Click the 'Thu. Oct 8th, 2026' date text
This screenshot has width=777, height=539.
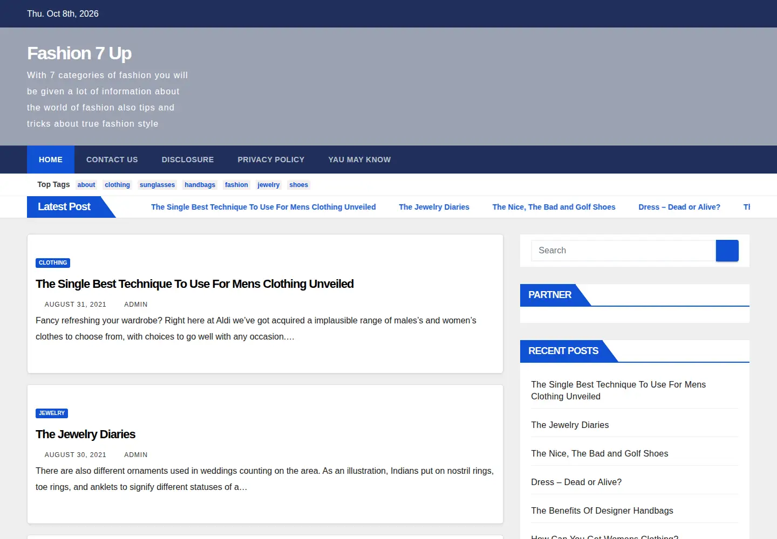pos(63,13)
